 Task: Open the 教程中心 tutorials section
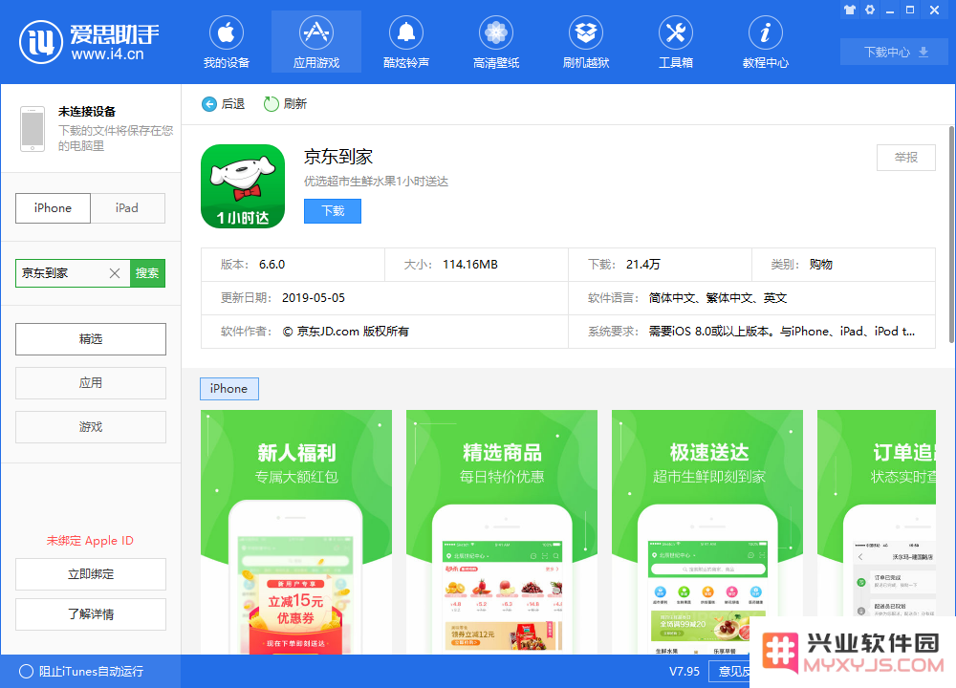click(765, 42)
